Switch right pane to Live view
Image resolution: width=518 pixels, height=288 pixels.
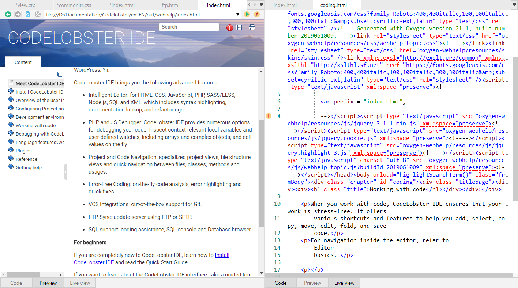pyautogui.click(x=344, y=283)
